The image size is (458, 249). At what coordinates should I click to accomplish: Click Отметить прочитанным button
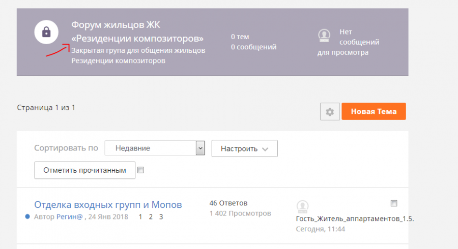coord(84,170)
